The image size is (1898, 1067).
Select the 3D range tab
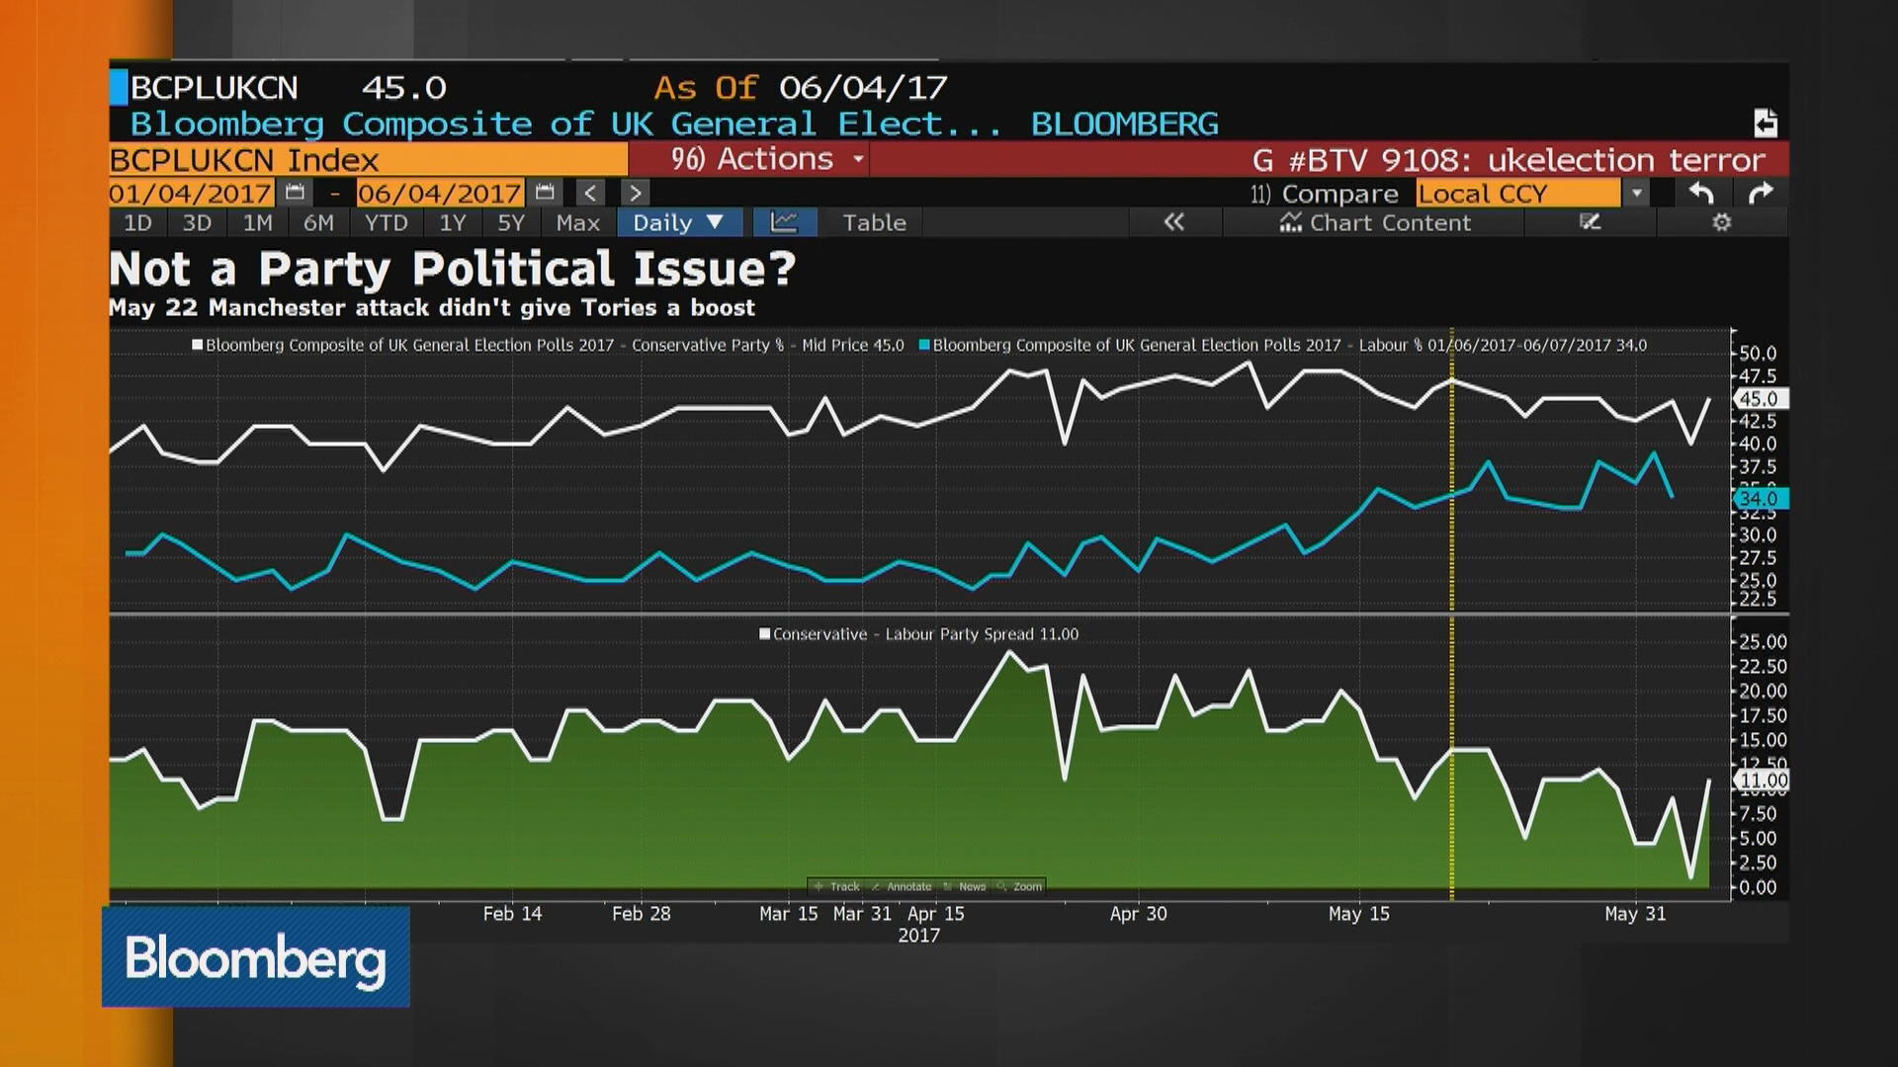click(x=197, y=222)
